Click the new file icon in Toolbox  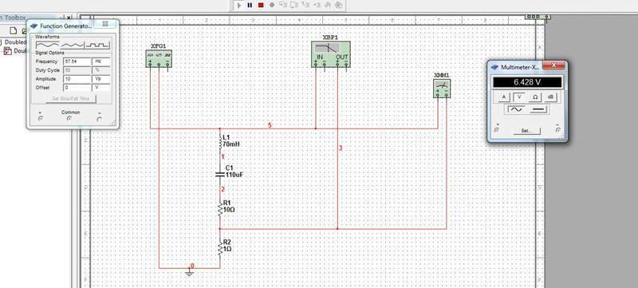pyautogui.click(x=13, y=30)
